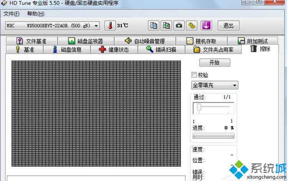
Task: Close the HD Tune window
Action: point(275,2)
